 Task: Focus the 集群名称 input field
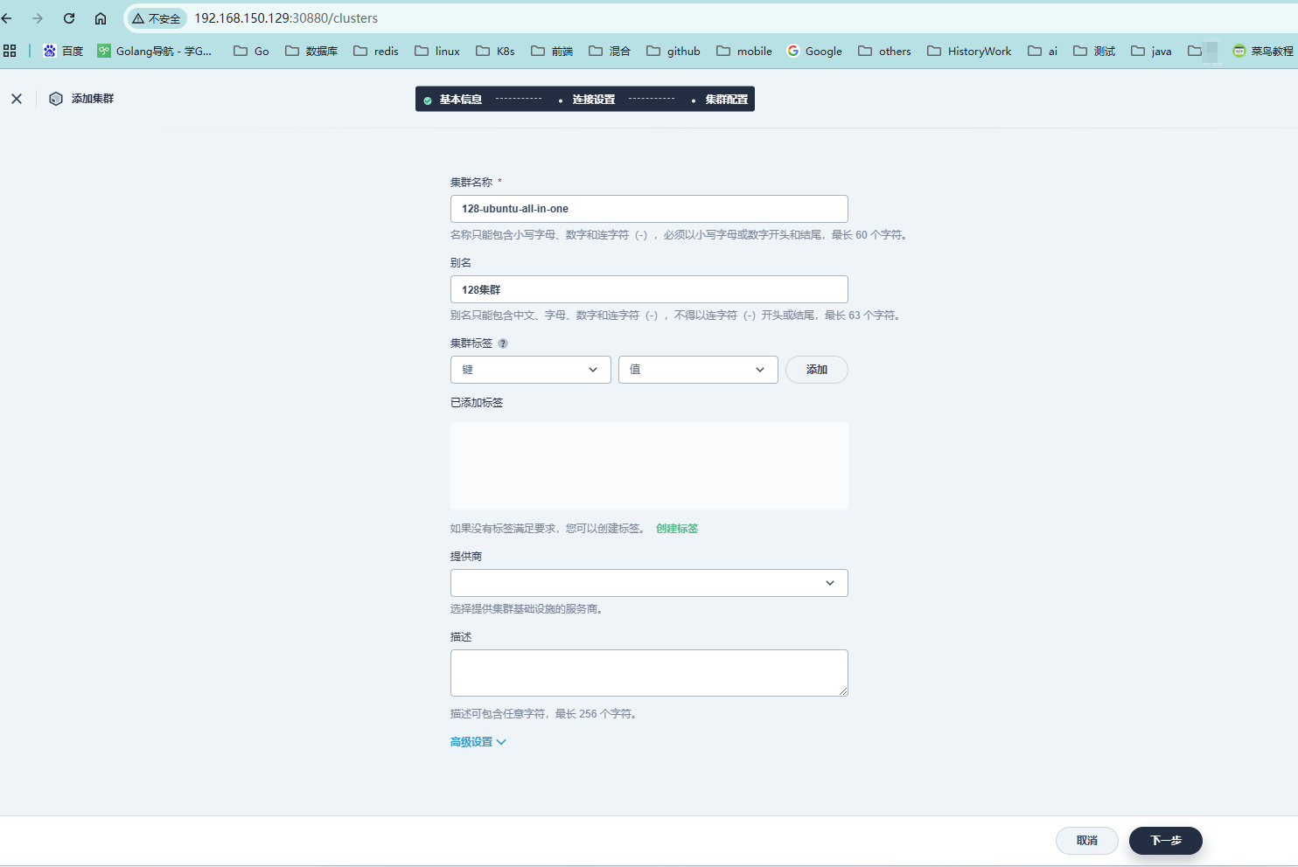click(649, 209)
